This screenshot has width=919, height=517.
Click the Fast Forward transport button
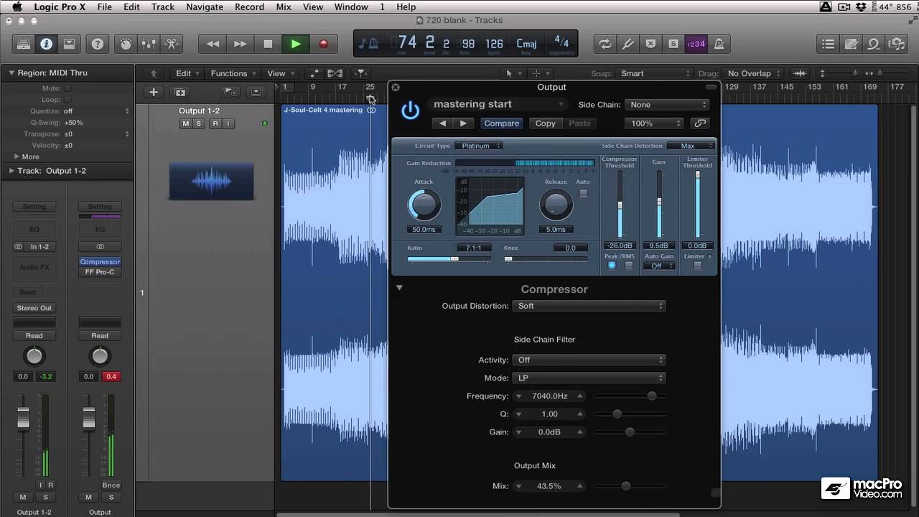pyautogui.click(x=240, y=44)
